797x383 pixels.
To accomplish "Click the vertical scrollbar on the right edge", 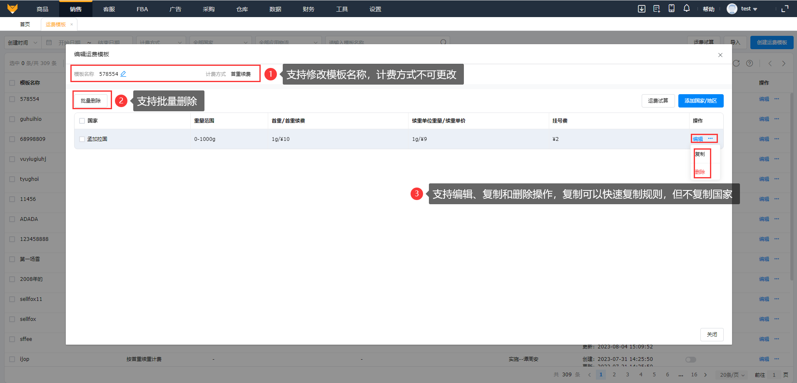I will coord(792,188).
